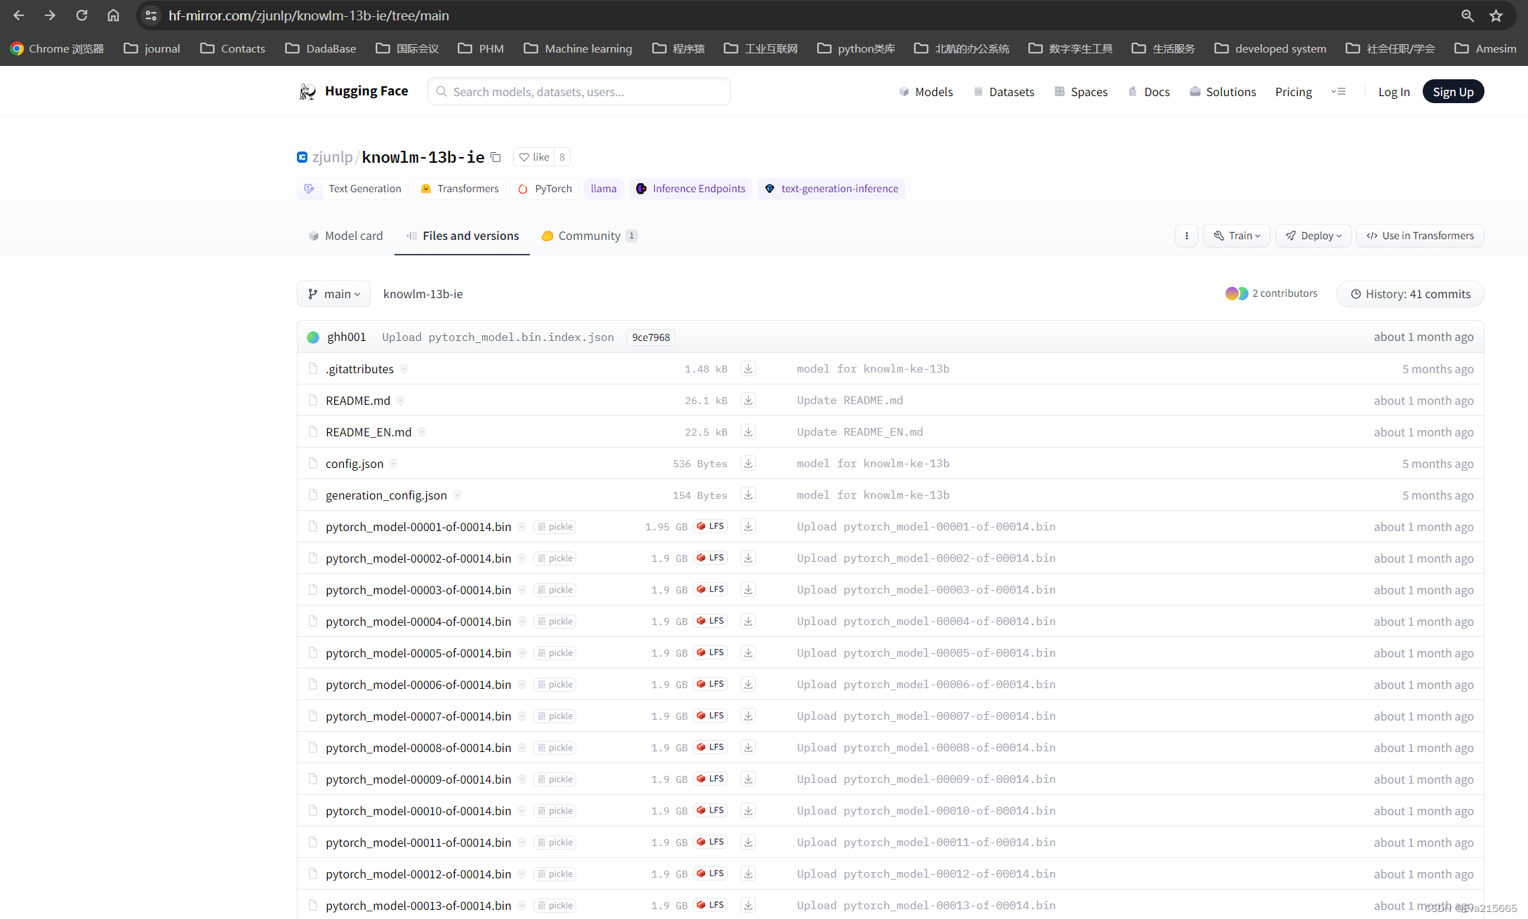Bookmark this page with the star icon
The image size is (1528, 919).
point(1496,15)
